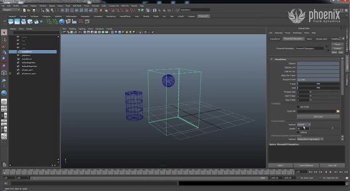Click the Lasso select tool icon

(x=4, y=39)
